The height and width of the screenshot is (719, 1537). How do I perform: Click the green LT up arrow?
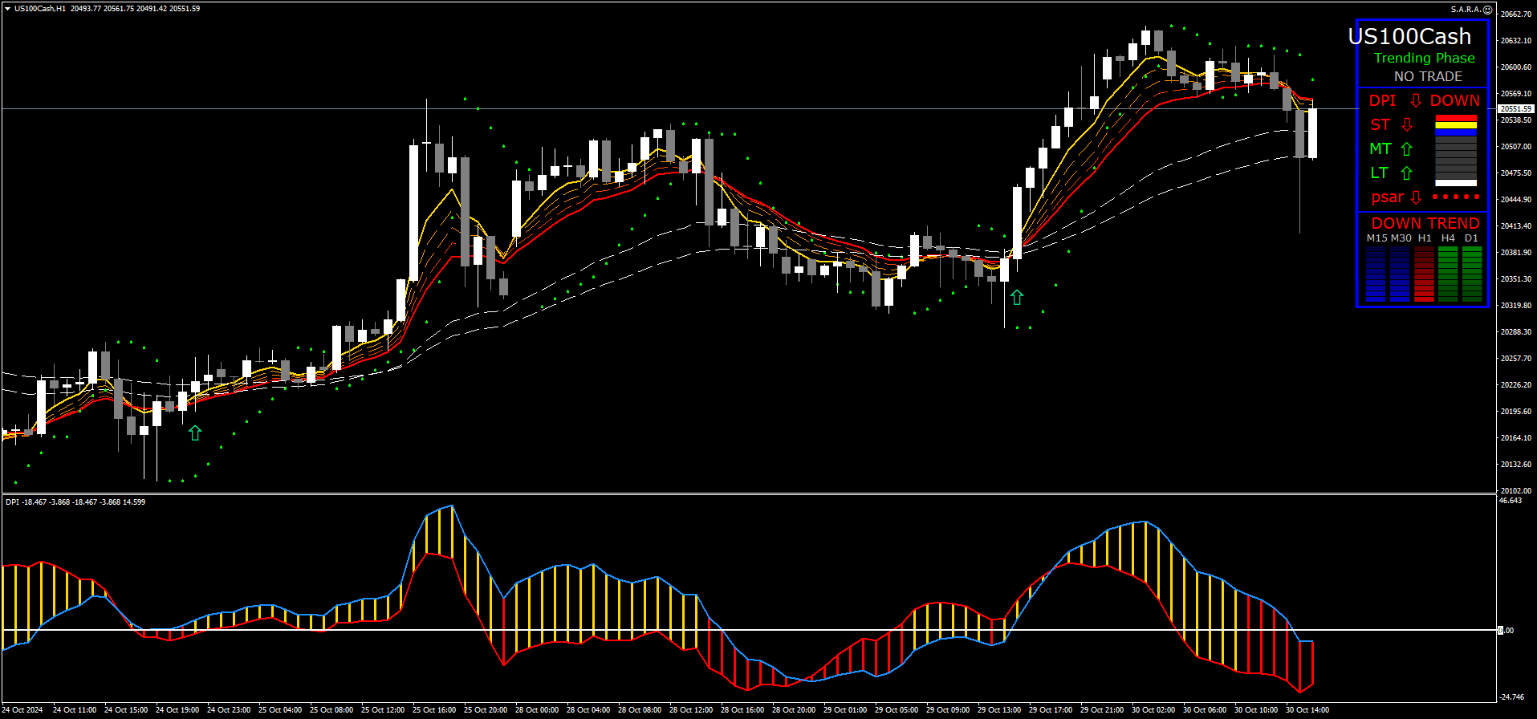[1406, 173]
